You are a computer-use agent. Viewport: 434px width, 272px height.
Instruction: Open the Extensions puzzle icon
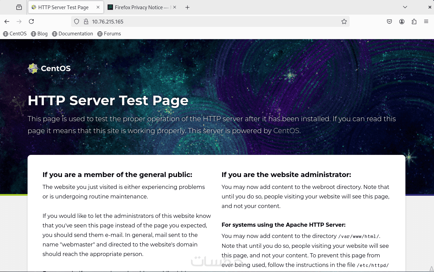(x=414, y=21)
